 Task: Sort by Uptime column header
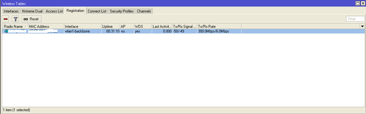(111, 27)
